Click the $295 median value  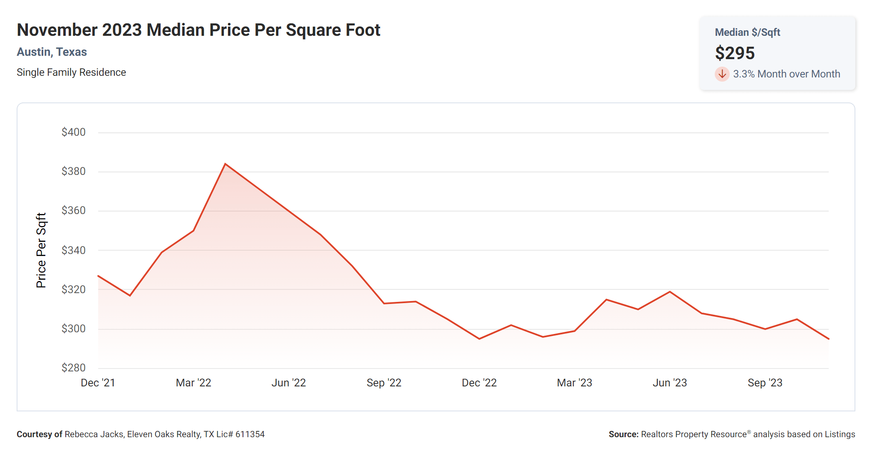(735, 53)
